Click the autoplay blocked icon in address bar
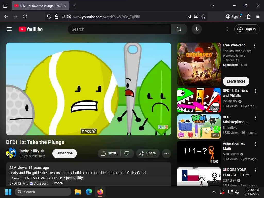 pyautogui.click(x=69, y=16)
